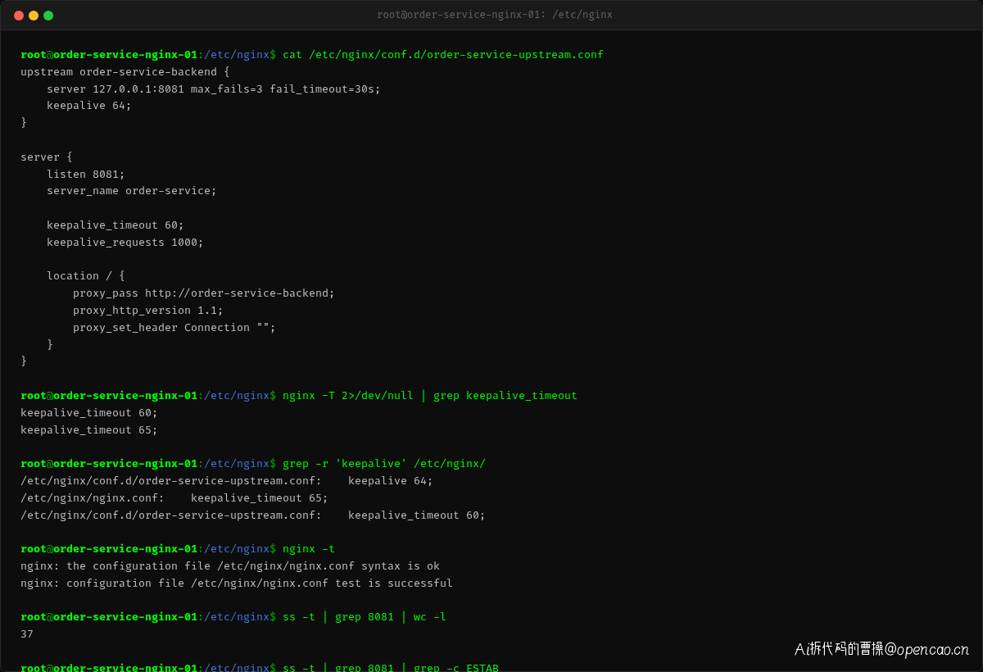983x672 pixels.
Task: Click the 'ss -t | grep 8081 | grep -c ESTAB' command
Action: (x=391, y=667)
